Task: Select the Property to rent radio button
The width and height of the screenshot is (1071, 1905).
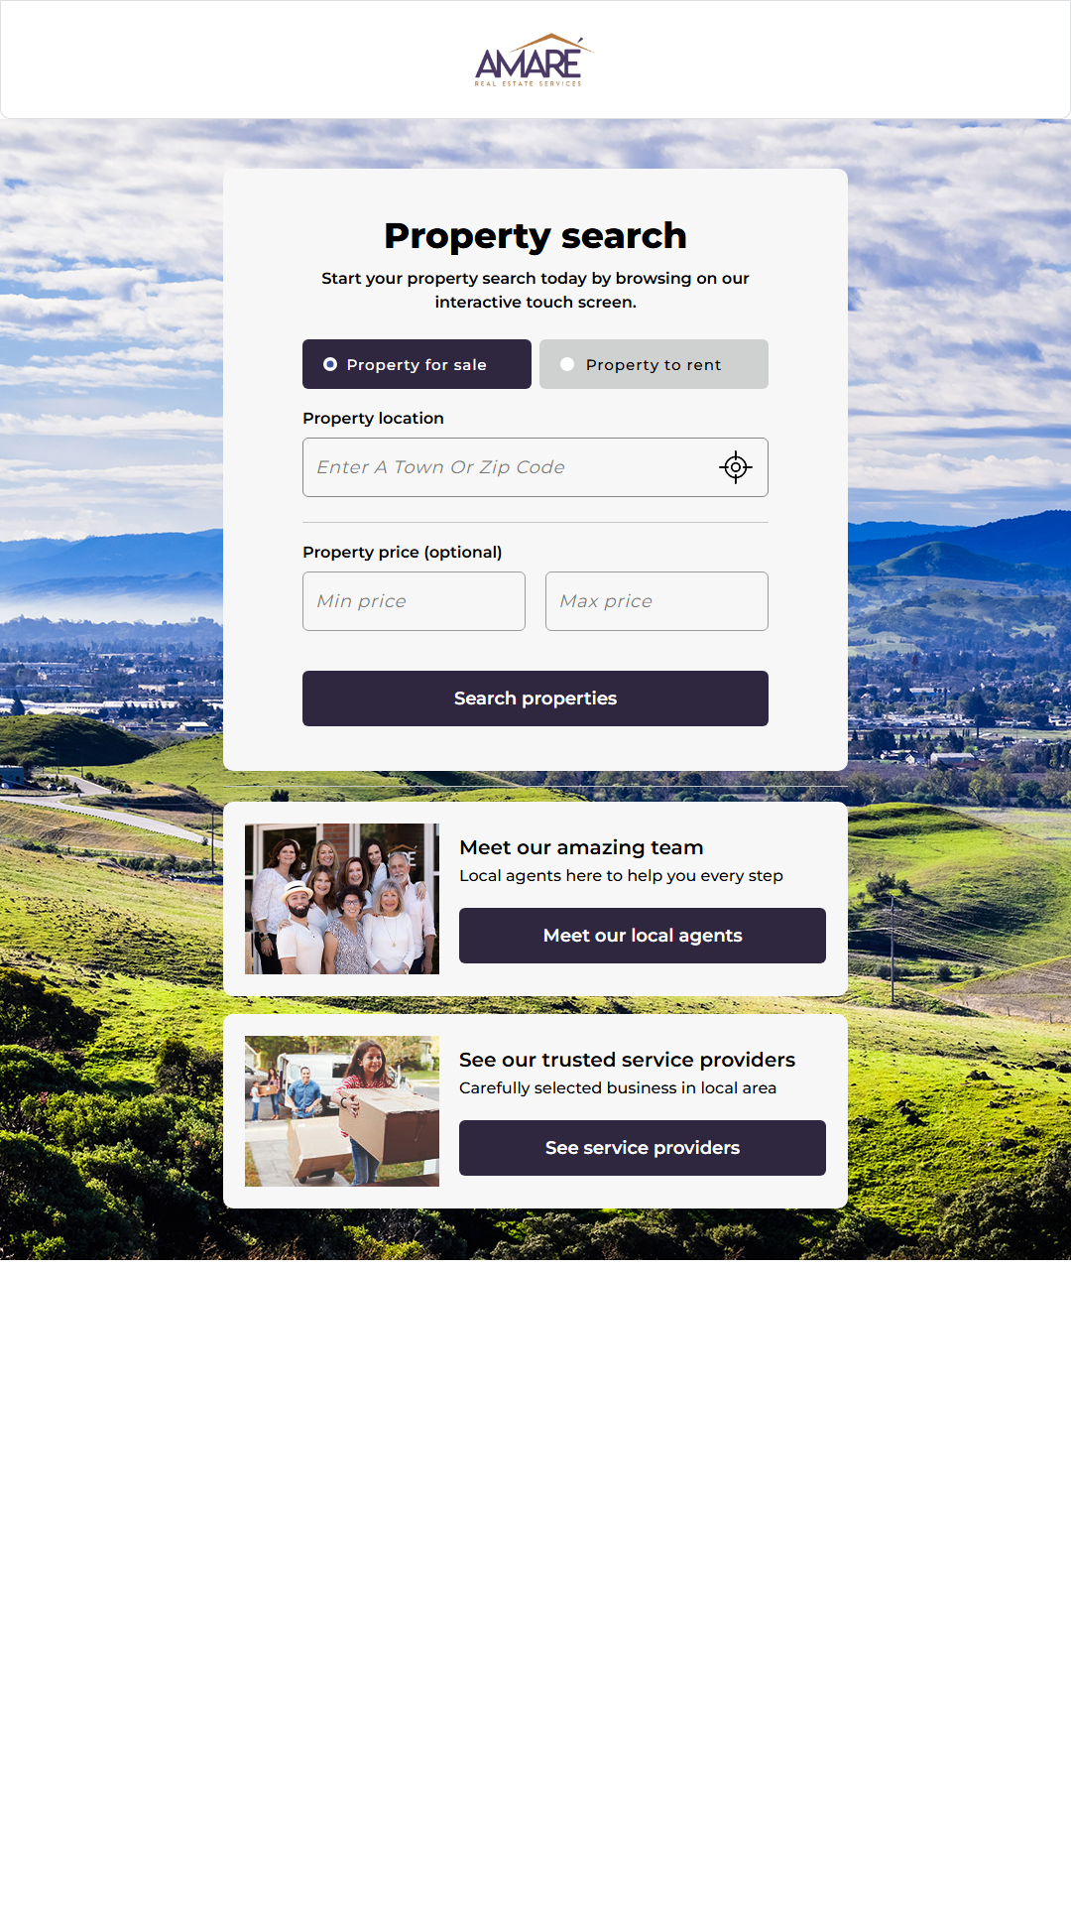Action: coord(654,364)
